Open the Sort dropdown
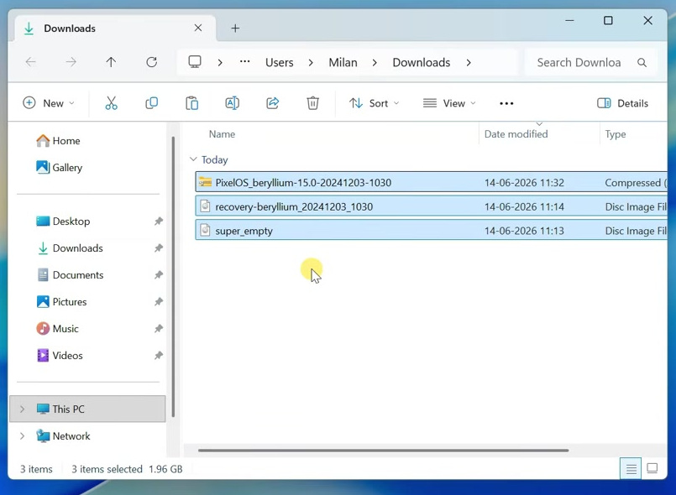Screen dimensions: 676x495 coord(375,103)
